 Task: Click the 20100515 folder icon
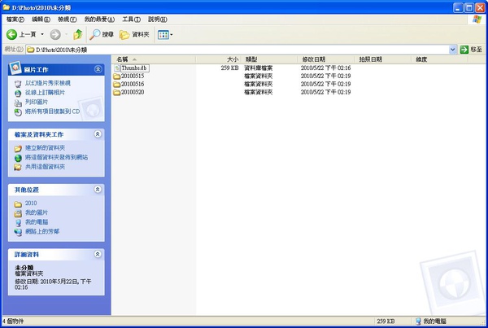(x=116, y=77)
